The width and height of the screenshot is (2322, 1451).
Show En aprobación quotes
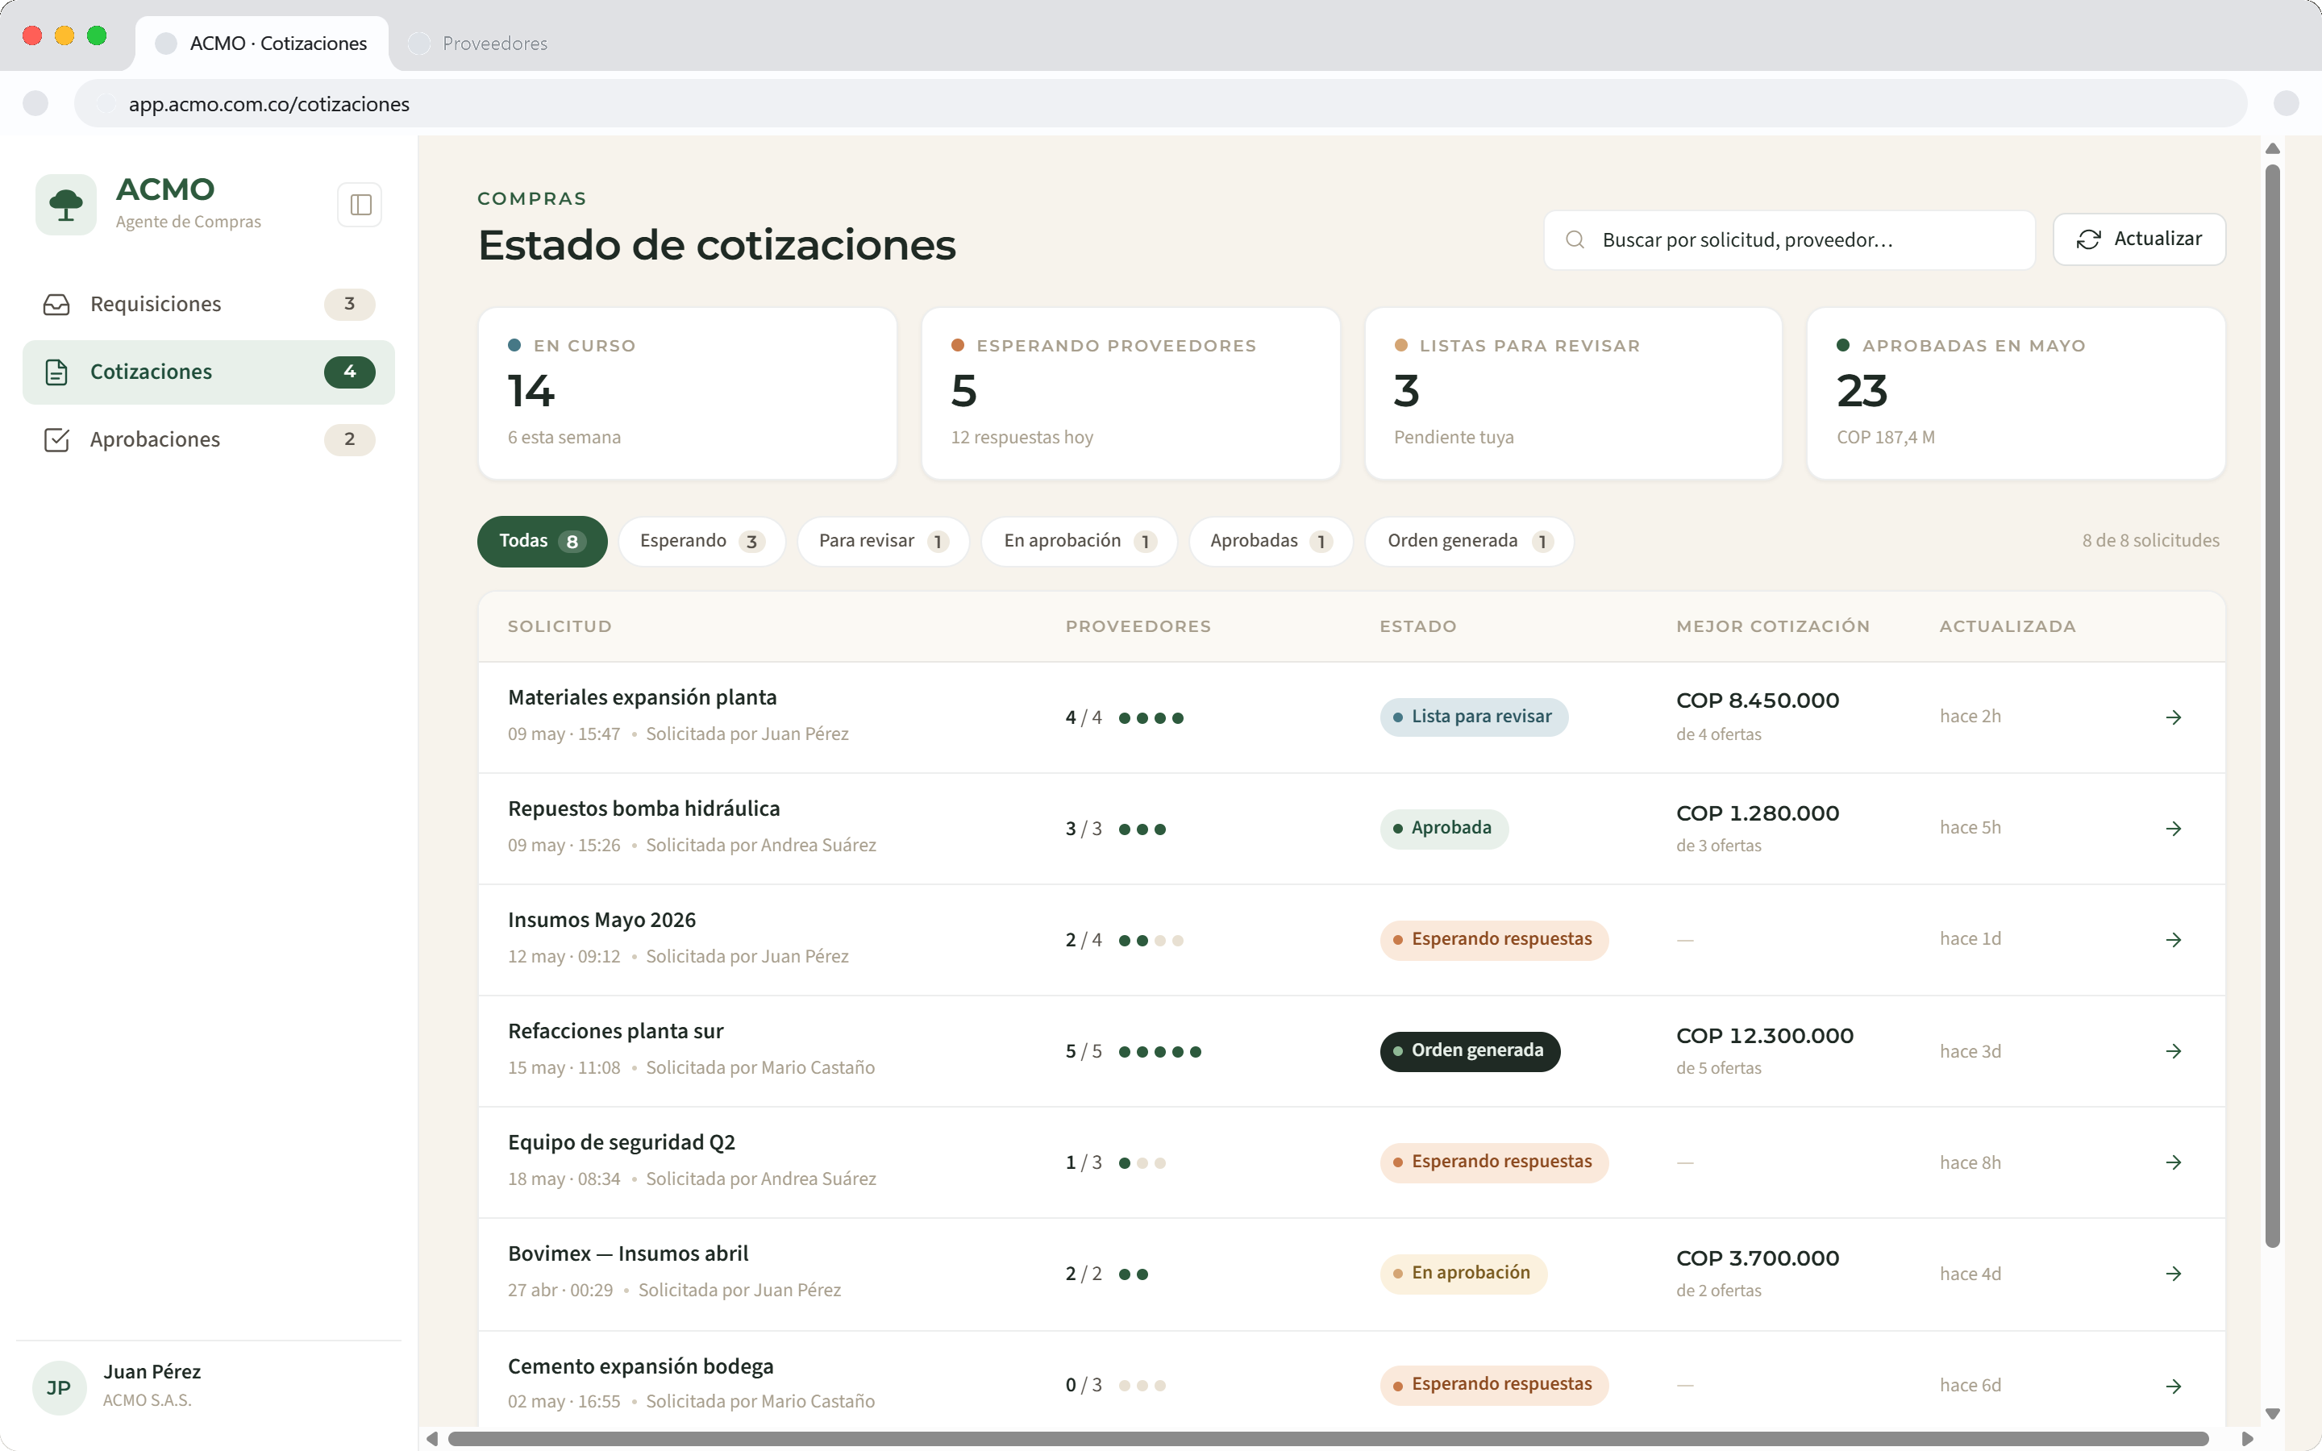click(1080, 541)
